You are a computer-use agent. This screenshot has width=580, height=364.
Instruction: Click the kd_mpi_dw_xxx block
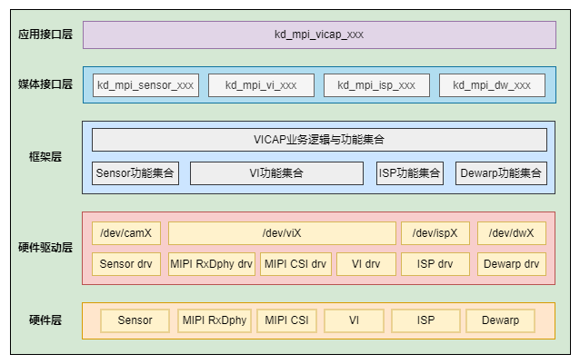point(492,85)
